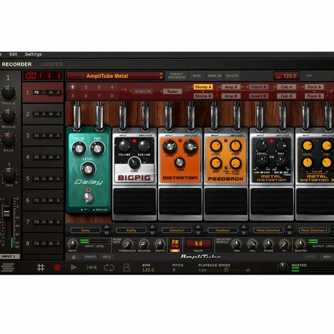334x334 pixels.
Task: Open the Metal Distortion 2 slot selector
Action: coord(314,230)
